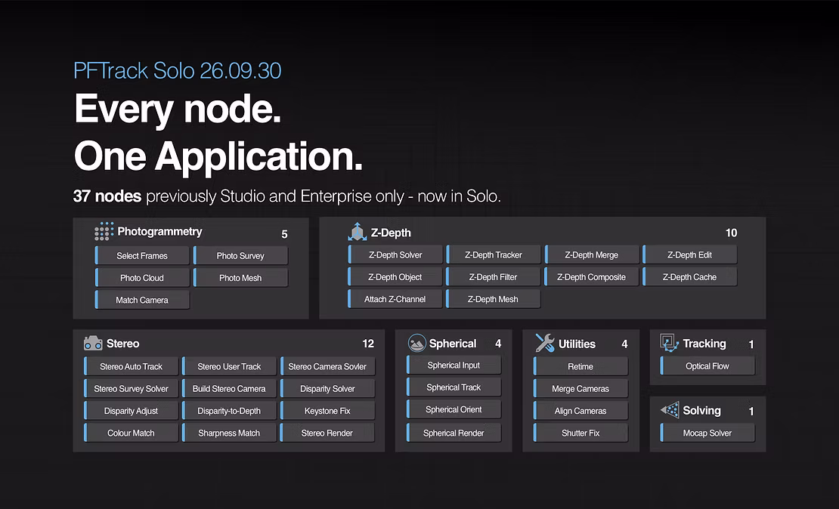Select the Stereo Render node

pyautogui.click(x=327, y=433)
